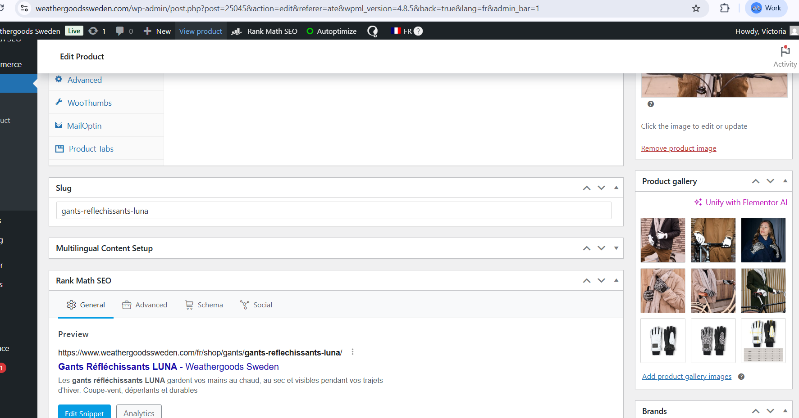Move Slug panel up
This screenshot has height=418, width=799.
tap(586, 188)
